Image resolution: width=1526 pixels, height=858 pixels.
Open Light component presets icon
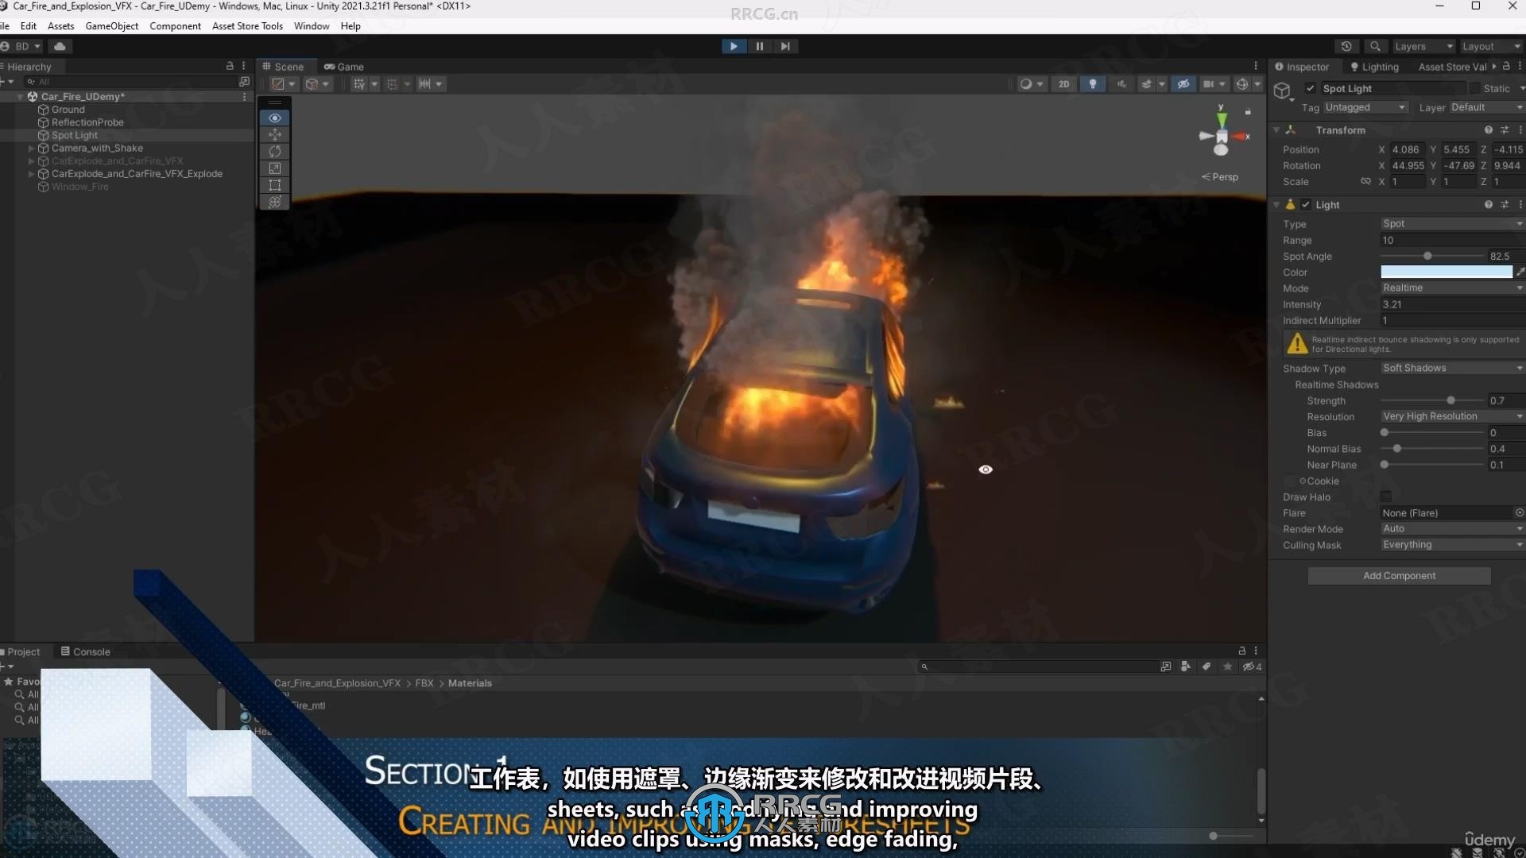[1505, 204]
